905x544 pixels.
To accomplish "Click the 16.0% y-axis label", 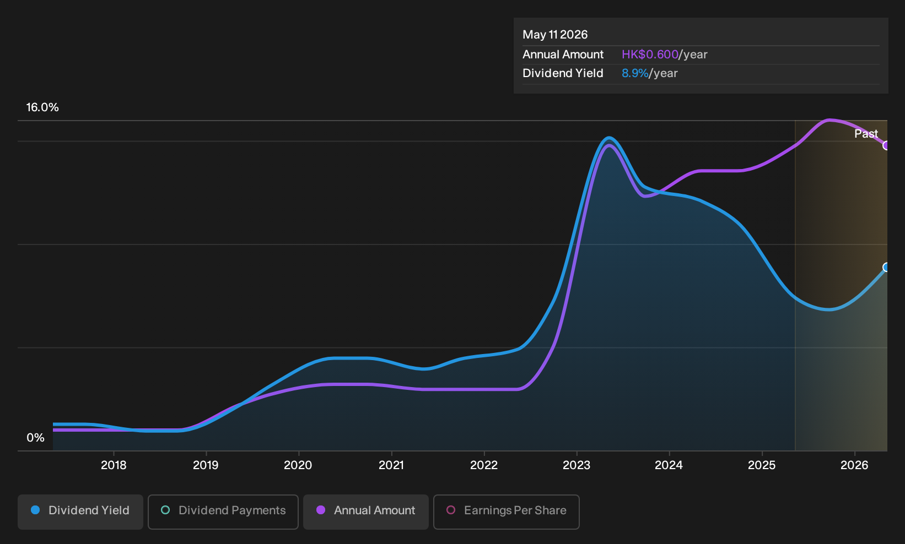I will (x=42, y=107).
